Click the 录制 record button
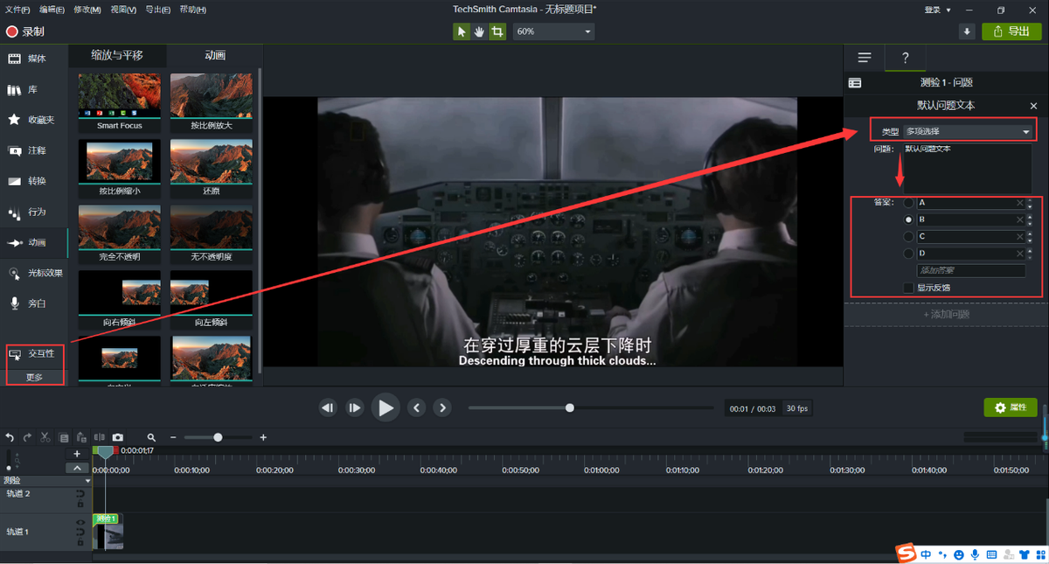This screenshot has height=564, width=1049. tap(25, 31)
